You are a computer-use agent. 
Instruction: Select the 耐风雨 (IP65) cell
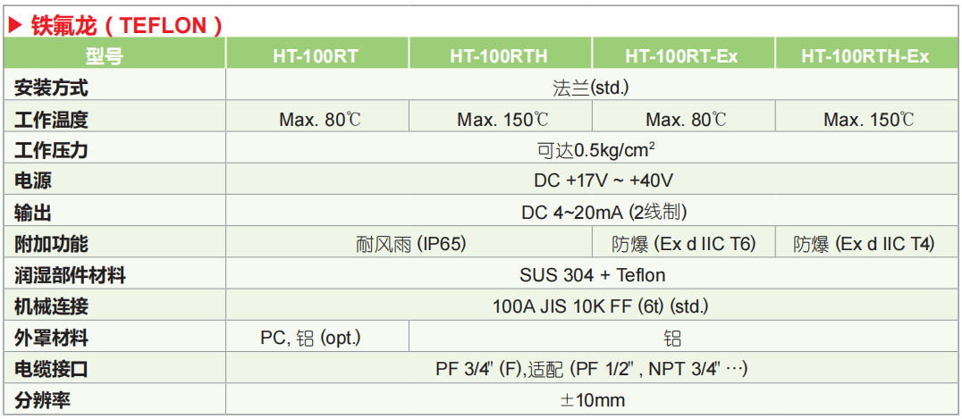[x=409, y=243]
